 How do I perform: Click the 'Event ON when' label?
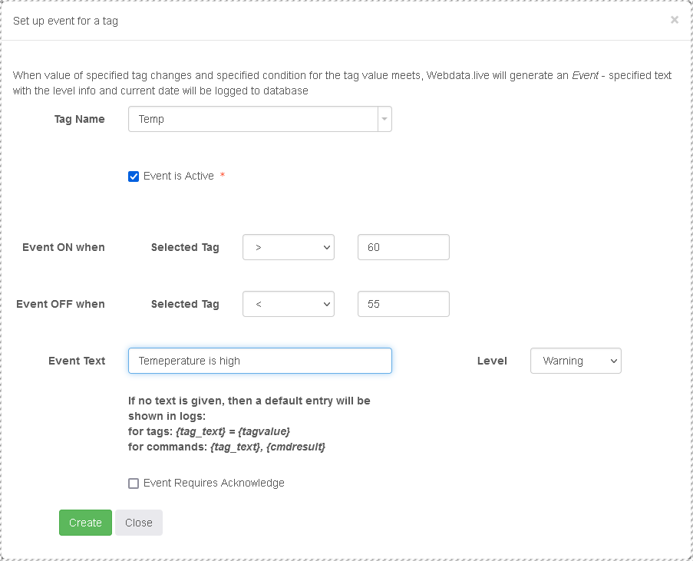click(64, 247)
